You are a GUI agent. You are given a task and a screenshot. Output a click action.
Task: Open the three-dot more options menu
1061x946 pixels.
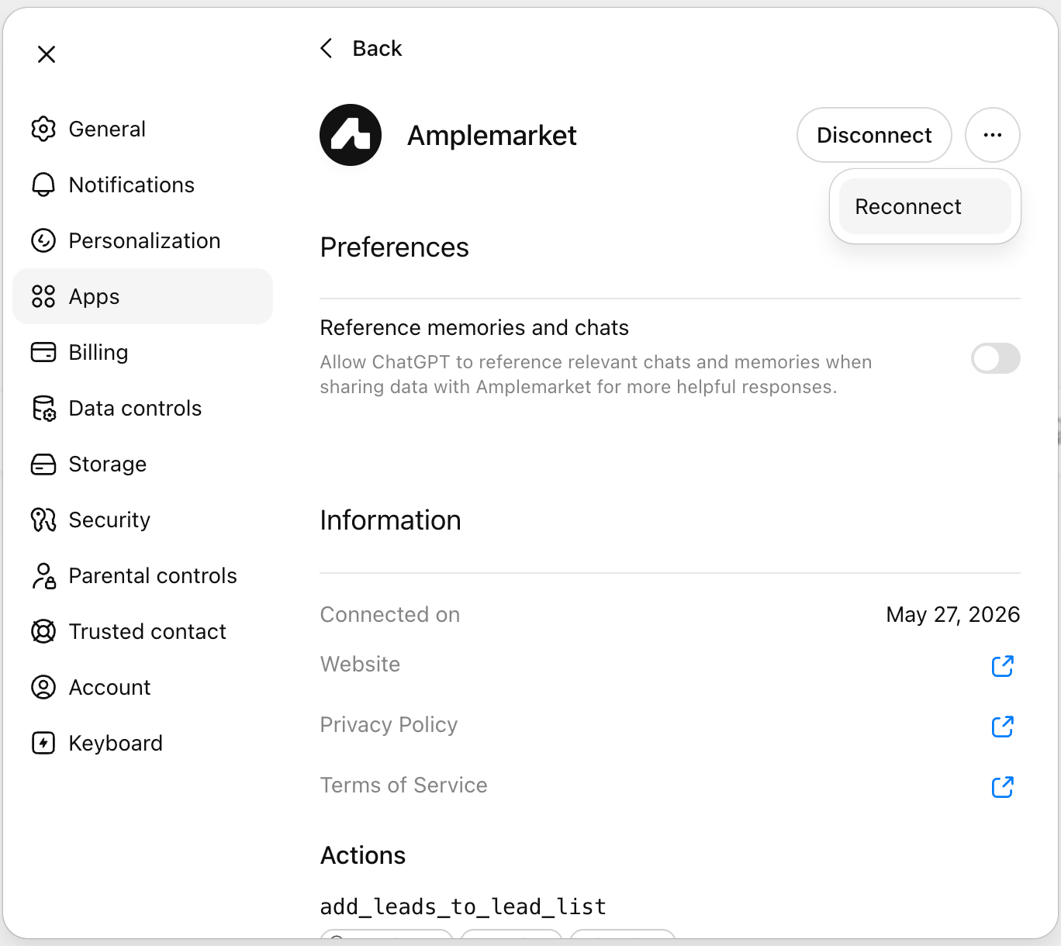coord(993,135)
